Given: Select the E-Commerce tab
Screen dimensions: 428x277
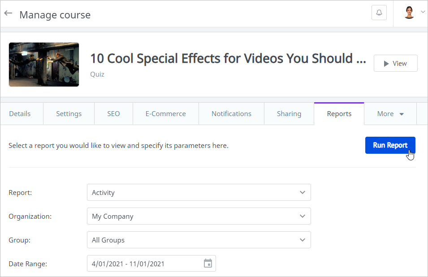Looking at the screenshot, I should point(165,114).
